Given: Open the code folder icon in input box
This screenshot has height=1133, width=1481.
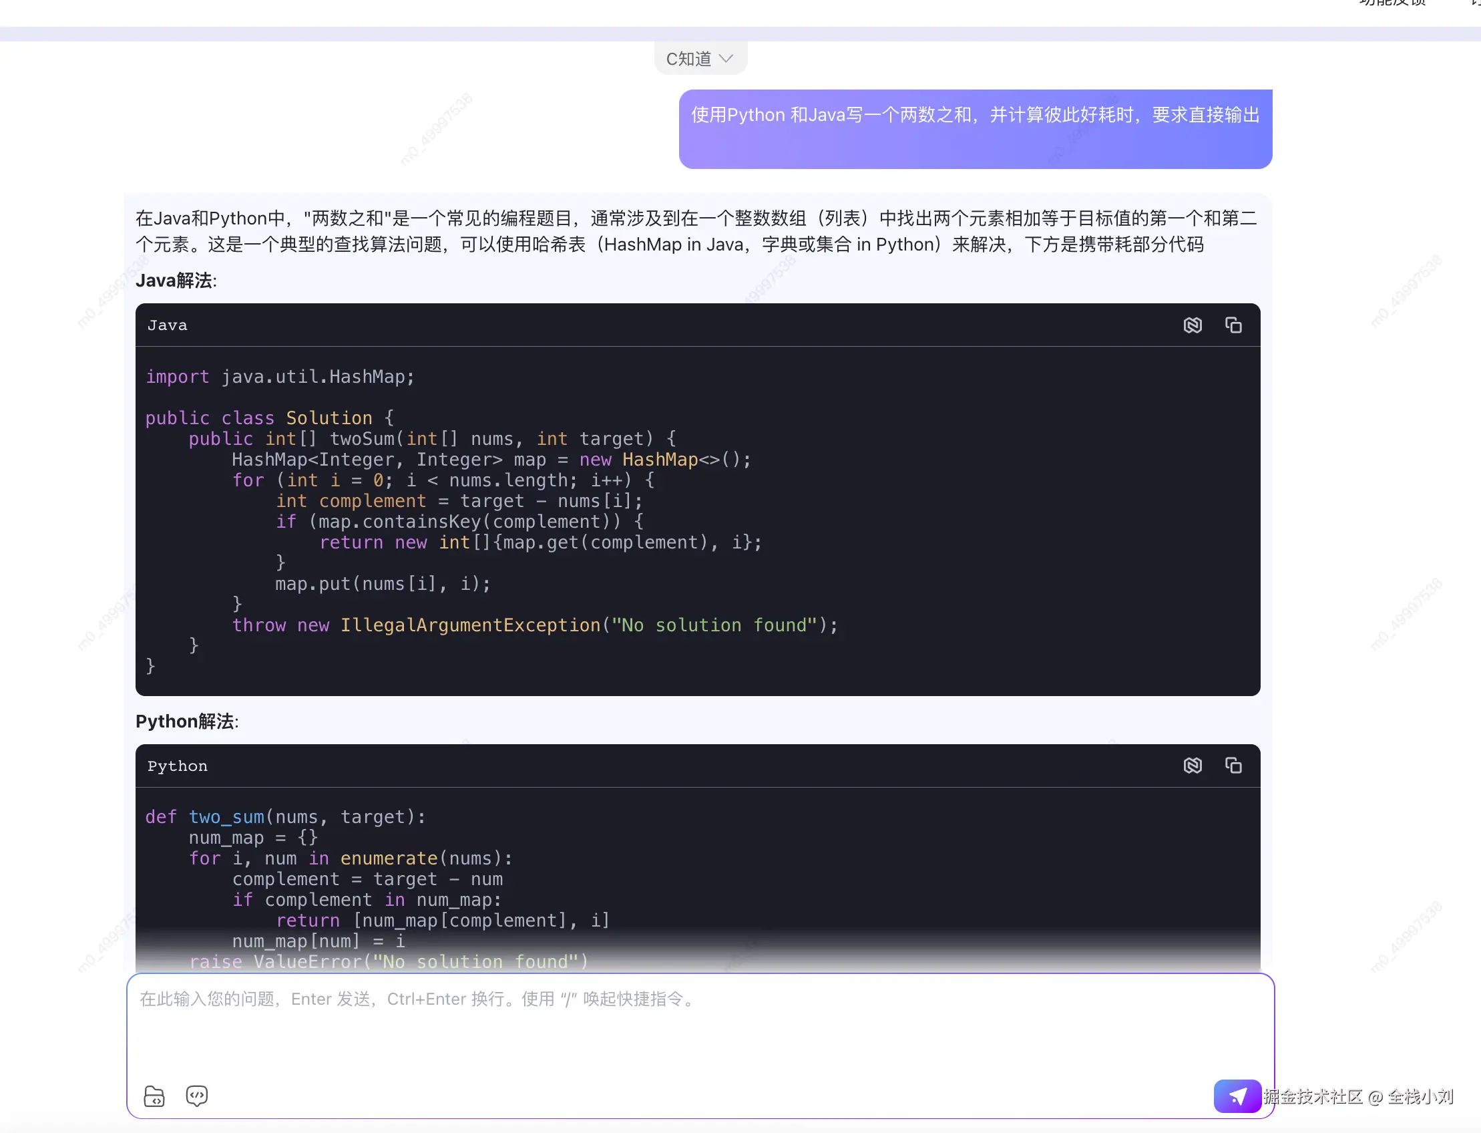Looking at the screenshot, I should (154, 1096).
